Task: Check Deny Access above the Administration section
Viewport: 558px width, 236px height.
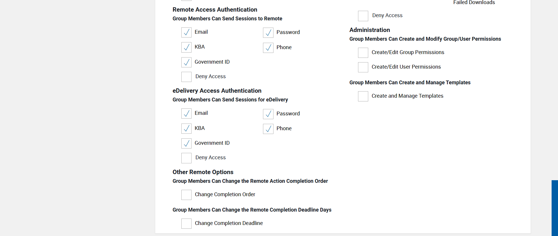Action: [363, 16]
